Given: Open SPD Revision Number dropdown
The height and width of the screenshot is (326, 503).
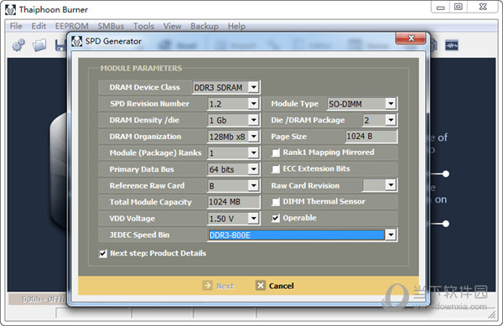Looking at the screenshot, I should tap(253, 104).
